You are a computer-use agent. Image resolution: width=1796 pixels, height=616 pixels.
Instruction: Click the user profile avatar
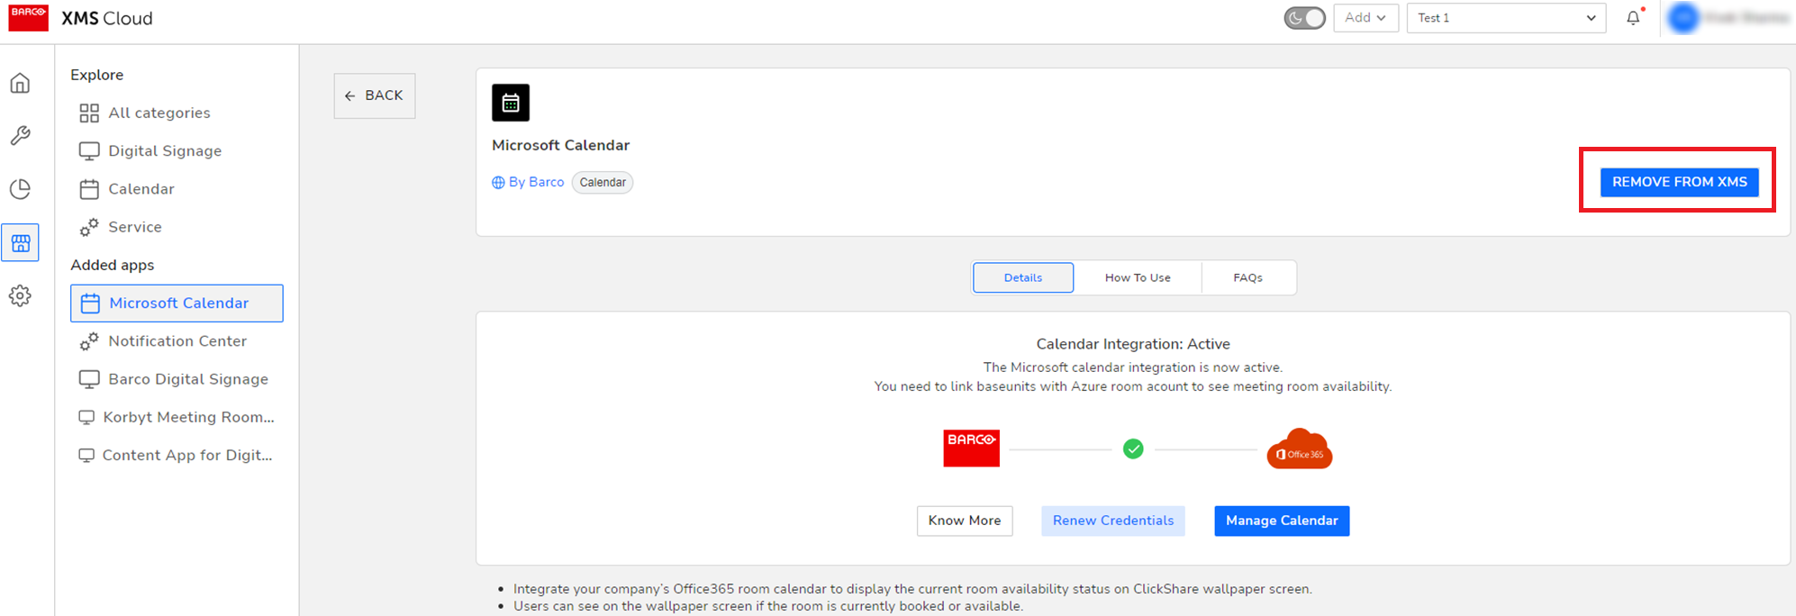click(x=1683, y=18)
